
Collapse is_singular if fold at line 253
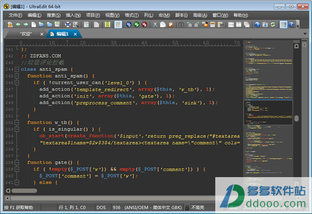click(17, 129)
